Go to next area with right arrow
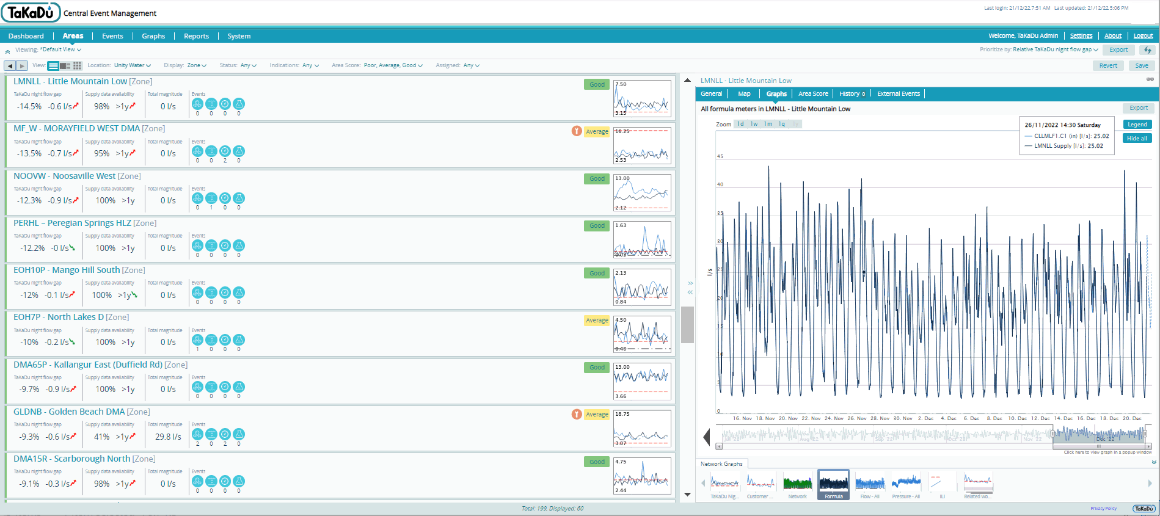This screenshot has width=1160, height=516. coord(22,65)
